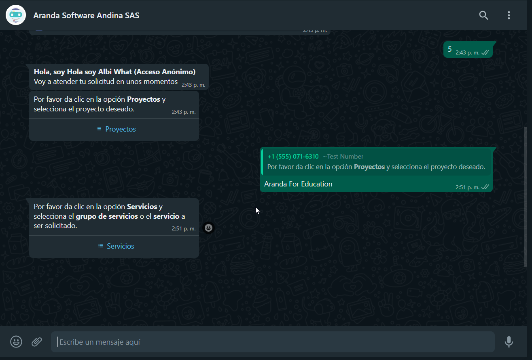Open the Servicios list button
532x360 pixels.
[116, 246]
